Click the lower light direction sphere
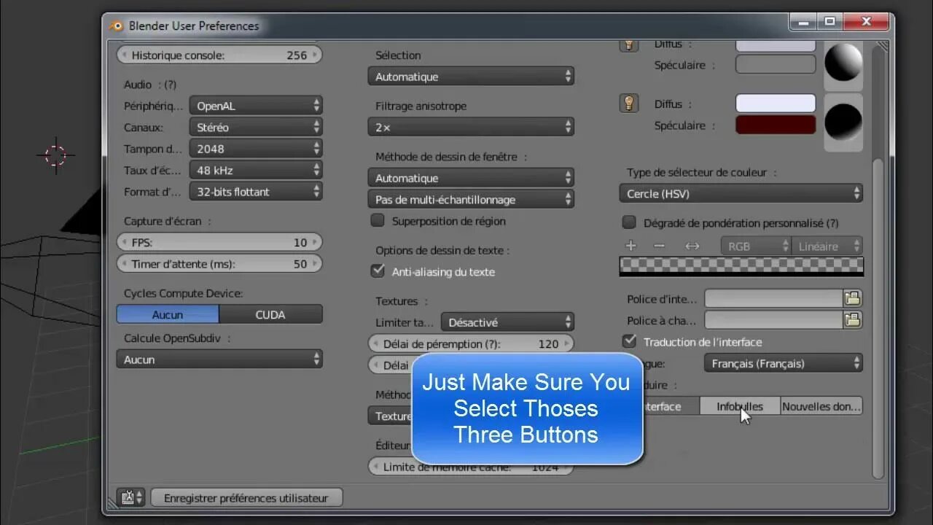The image size is (933, 525). tap(843, 122)
